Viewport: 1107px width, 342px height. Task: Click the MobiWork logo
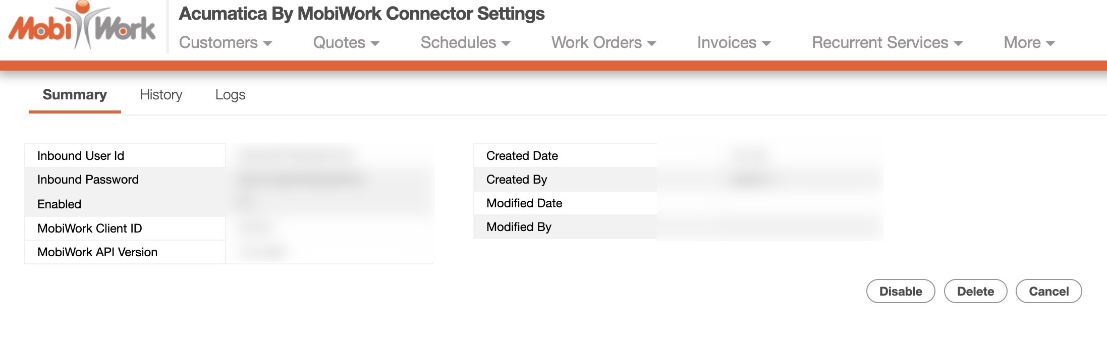point(82,26)
